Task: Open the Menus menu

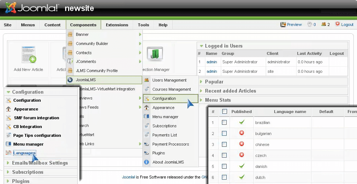Action: tap(28, 25)
